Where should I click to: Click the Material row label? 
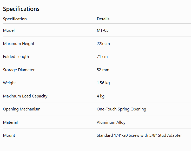[10, 122]
